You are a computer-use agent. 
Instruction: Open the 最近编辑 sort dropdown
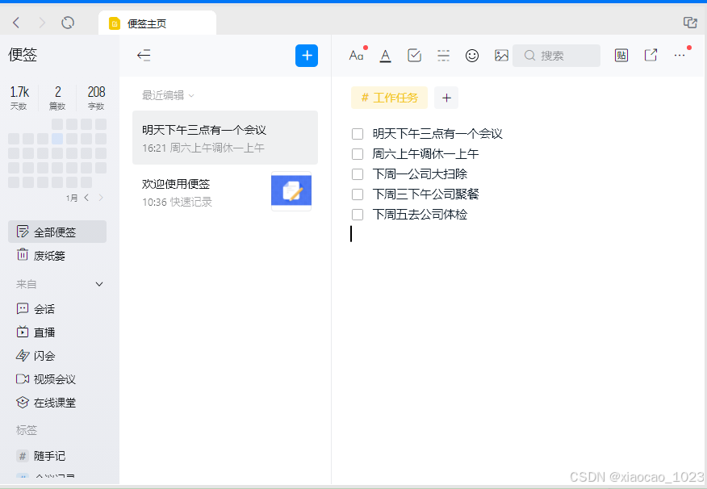[x=168, y=95]
